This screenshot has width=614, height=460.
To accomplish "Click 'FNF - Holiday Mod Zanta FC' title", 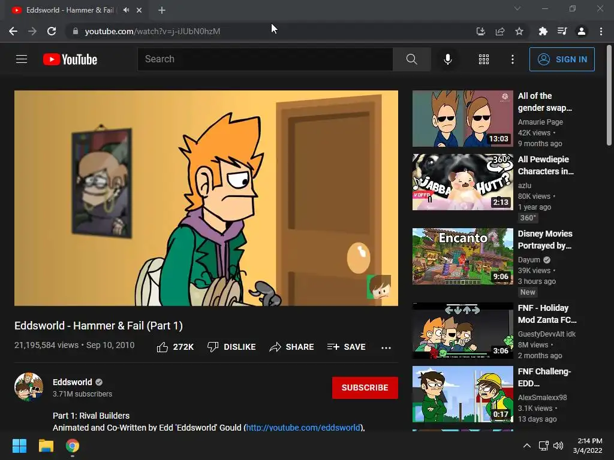I will coord(547,314).
